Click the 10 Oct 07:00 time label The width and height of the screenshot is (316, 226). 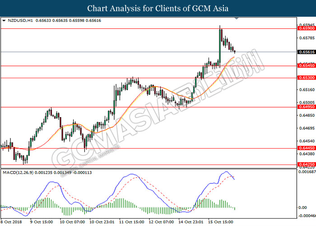[72, 222]
